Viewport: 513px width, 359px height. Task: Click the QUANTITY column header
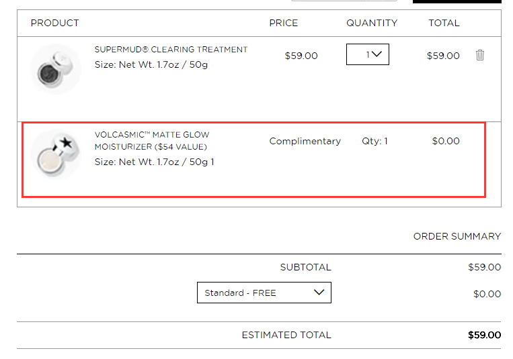pyautogui.click(x=372, y=23)
